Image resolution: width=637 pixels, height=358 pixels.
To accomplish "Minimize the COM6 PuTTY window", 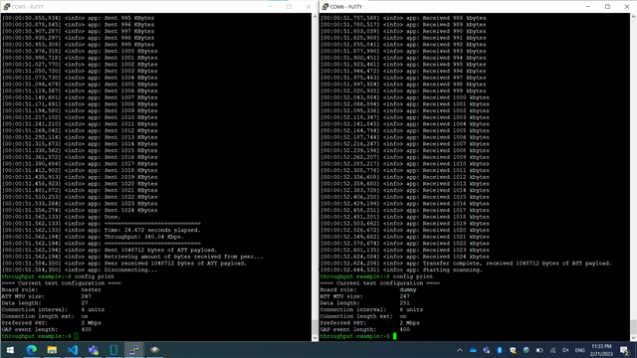I will point(588,7).
